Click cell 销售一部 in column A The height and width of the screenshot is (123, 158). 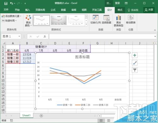click(x=13, y=54)
